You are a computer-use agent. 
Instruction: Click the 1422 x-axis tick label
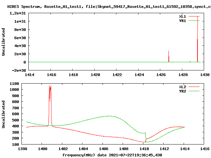pyautogui.click(x=117, y=75)
